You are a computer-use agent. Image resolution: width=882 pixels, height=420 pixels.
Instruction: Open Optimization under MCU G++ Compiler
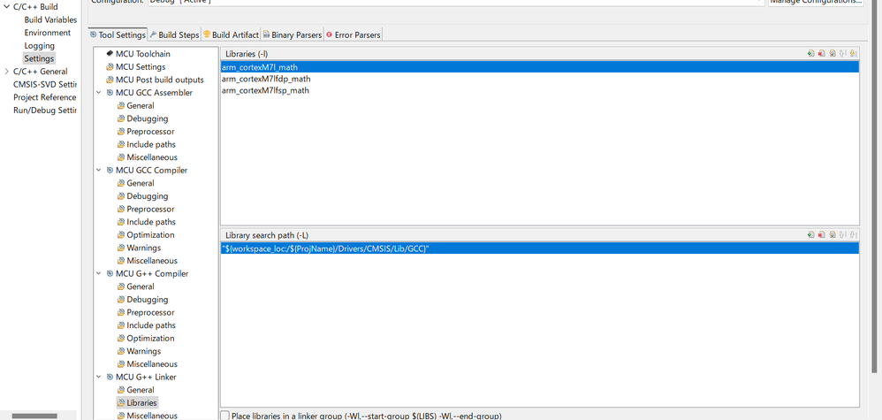(146, 339)
